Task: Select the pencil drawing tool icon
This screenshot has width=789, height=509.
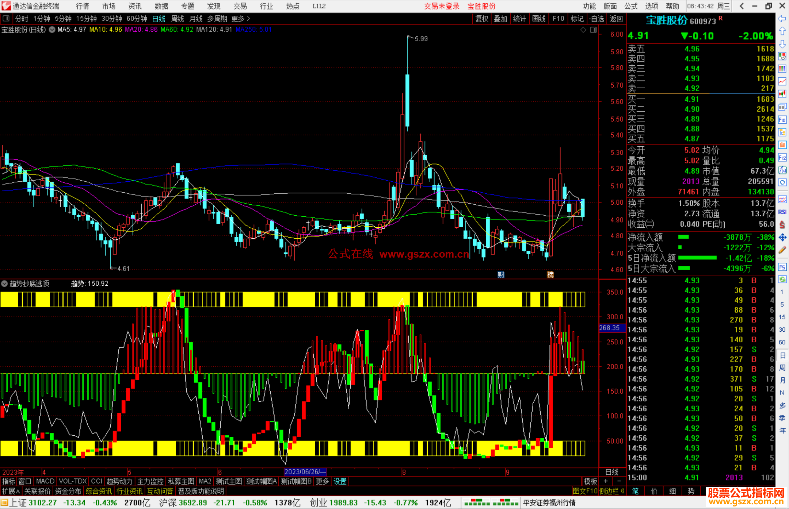Action: click(782, 250)
